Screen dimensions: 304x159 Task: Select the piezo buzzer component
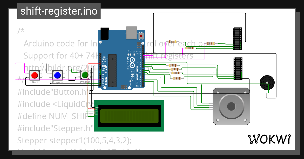click(267, 83)
